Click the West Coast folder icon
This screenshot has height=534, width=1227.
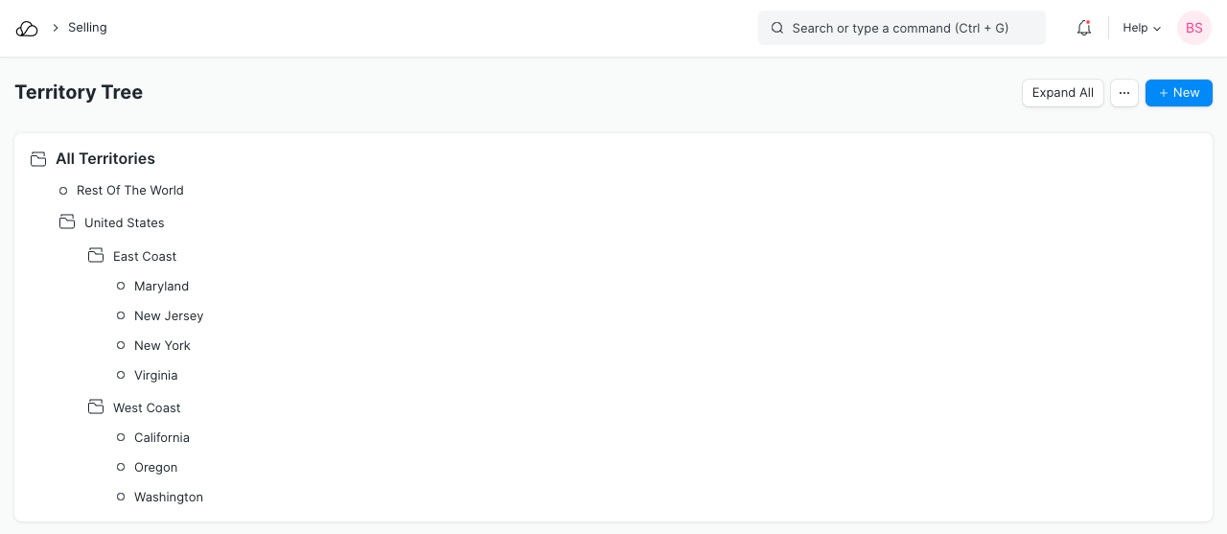click(96, 407)
